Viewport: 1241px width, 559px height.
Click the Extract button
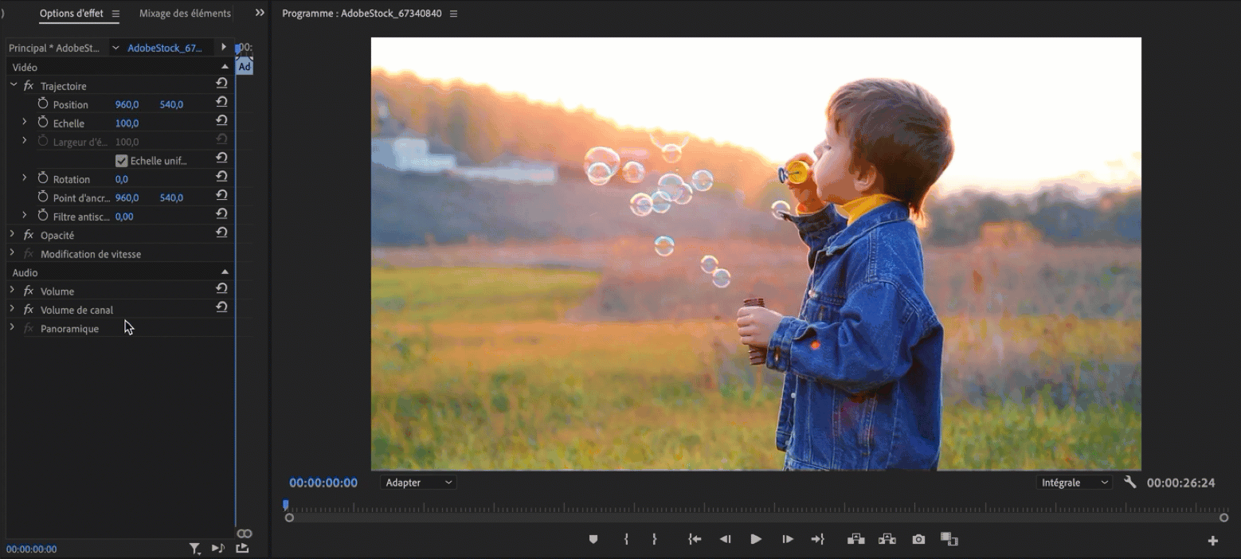point(887,539)
